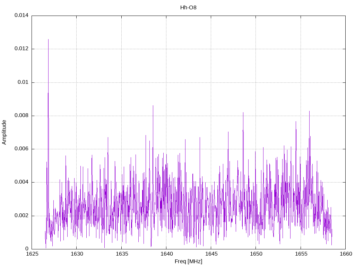355x266 pixels.
Task: Click the 1645 x-axis tick label
Action: coord(211,254)
